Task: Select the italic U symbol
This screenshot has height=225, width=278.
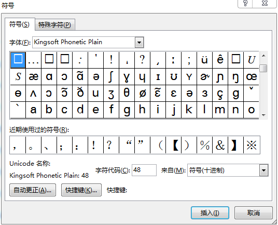Action: pos(251,60)
